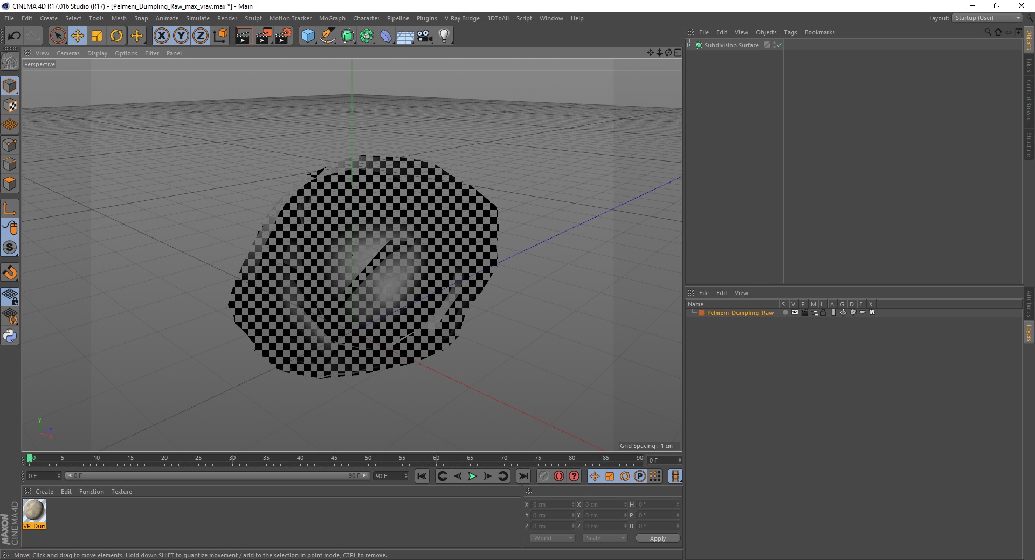Toggle Subdivision Surface visibility dots
1035x560 pixels.
tap(775, 45)
